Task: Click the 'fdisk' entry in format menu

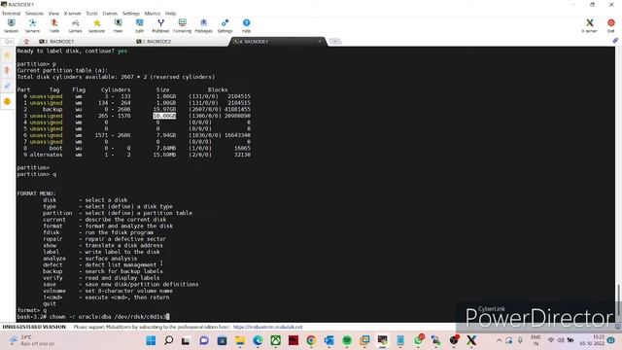Action: 52,232
